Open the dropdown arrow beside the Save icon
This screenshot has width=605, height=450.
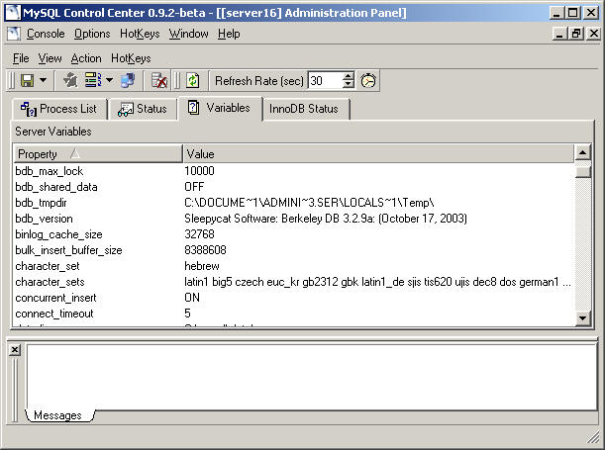click(x=41, y=80)
